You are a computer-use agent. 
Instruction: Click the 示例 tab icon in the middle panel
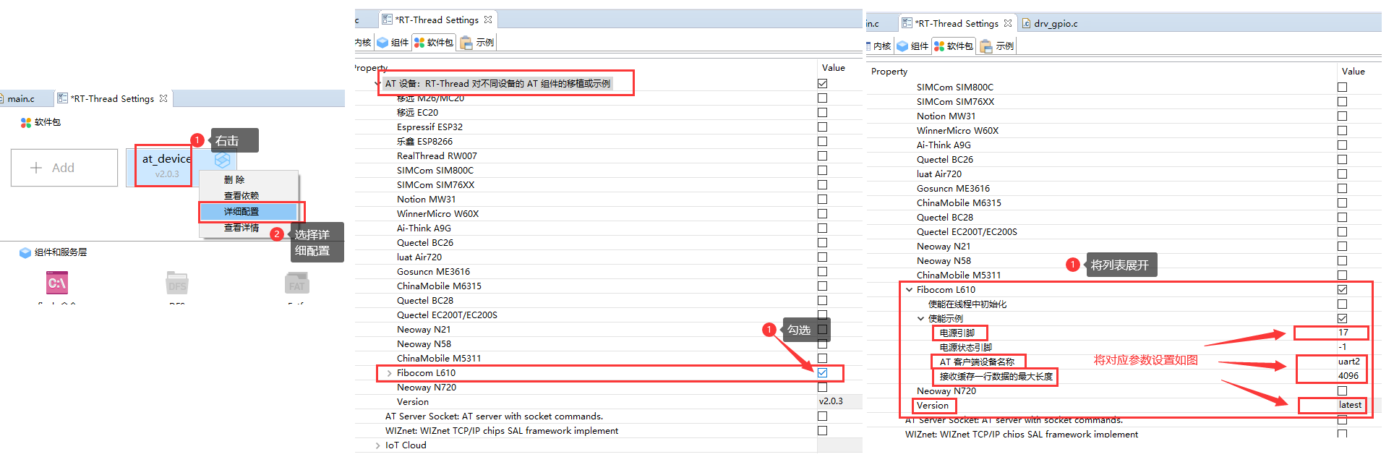[467, 43]
